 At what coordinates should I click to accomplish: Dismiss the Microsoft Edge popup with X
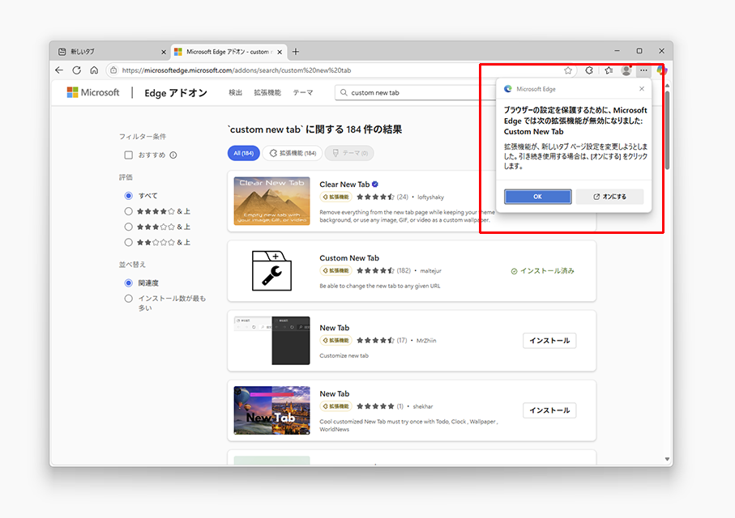tap(642, 88)
